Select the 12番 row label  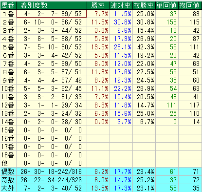(8, 105)
